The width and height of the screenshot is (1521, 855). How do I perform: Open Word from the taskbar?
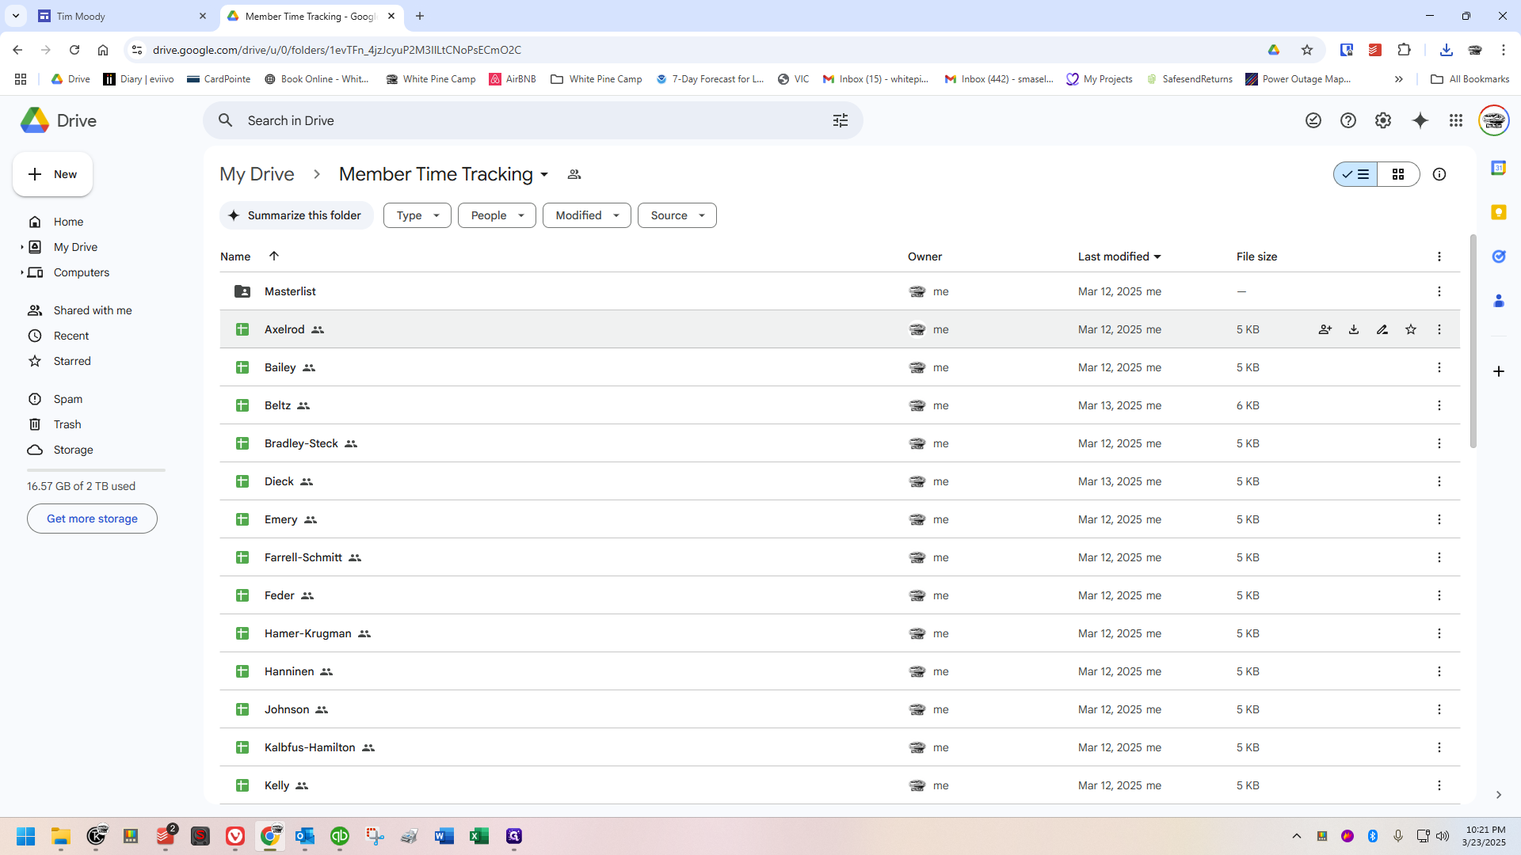[x=444, y=836]
